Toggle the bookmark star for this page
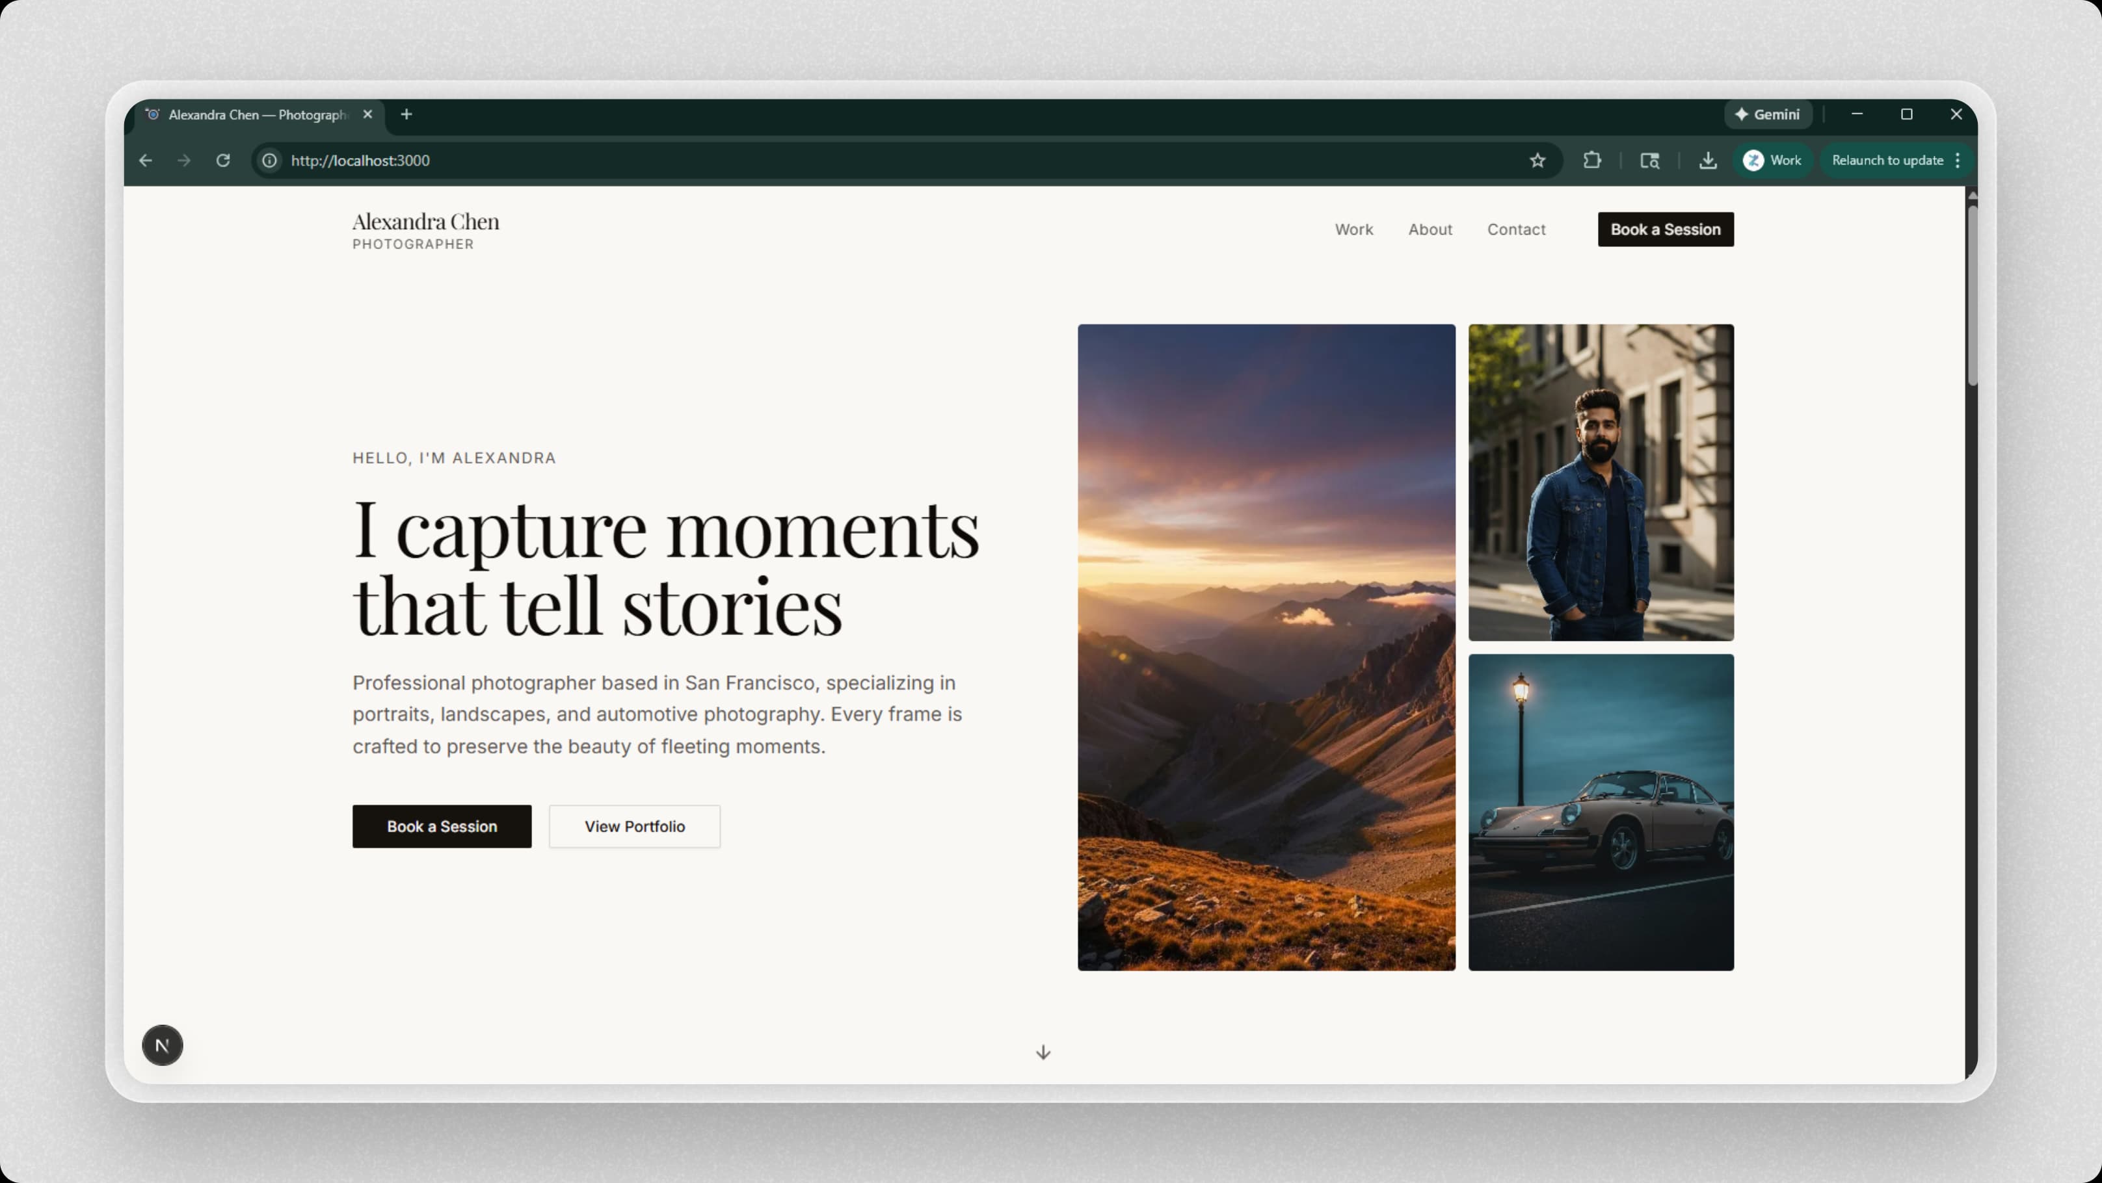Screen dimensions: 2102x1183 [x=1537, y=160]
